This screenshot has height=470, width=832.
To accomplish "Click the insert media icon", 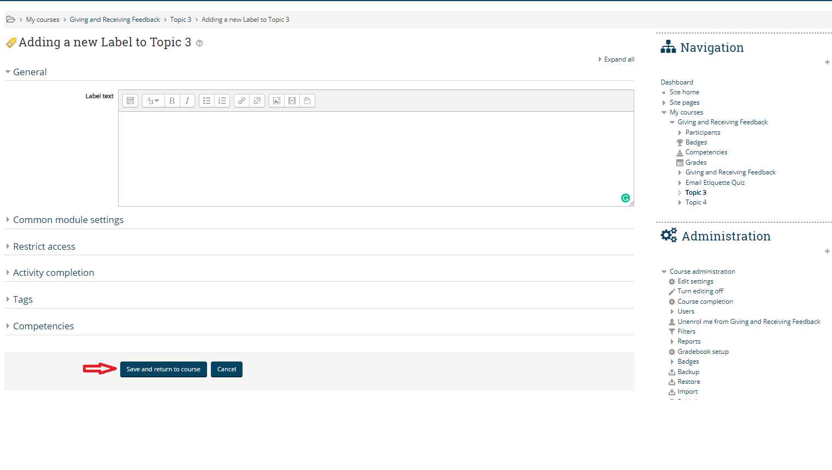I will pyautogui.click(x=292, y=101).
